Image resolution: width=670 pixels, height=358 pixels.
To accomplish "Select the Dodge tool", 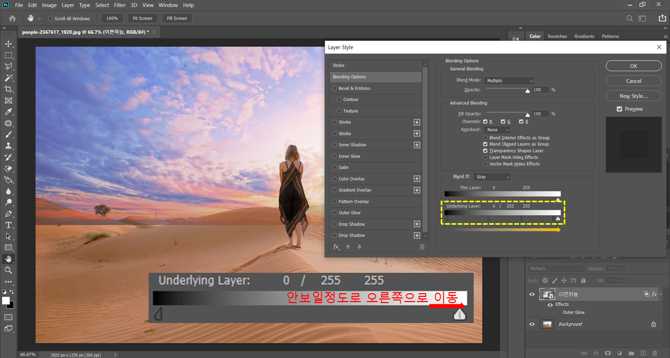I will pyautogui.click(x=8, y=202).
